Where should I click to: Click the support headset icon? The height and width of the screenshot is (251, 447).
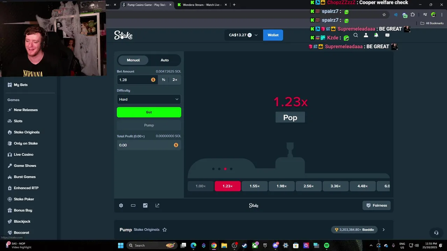(x=436, y=233)
